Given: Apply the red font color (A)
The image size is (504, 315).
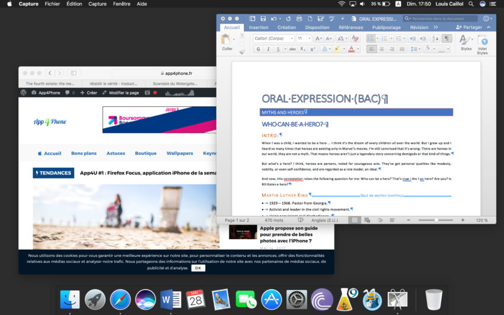Looking at the screenshot, I should [352, 49].
